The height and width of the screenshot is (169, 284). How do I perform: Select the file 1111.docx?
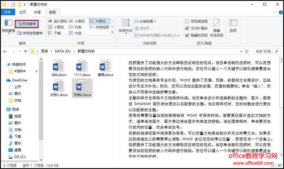82,68
